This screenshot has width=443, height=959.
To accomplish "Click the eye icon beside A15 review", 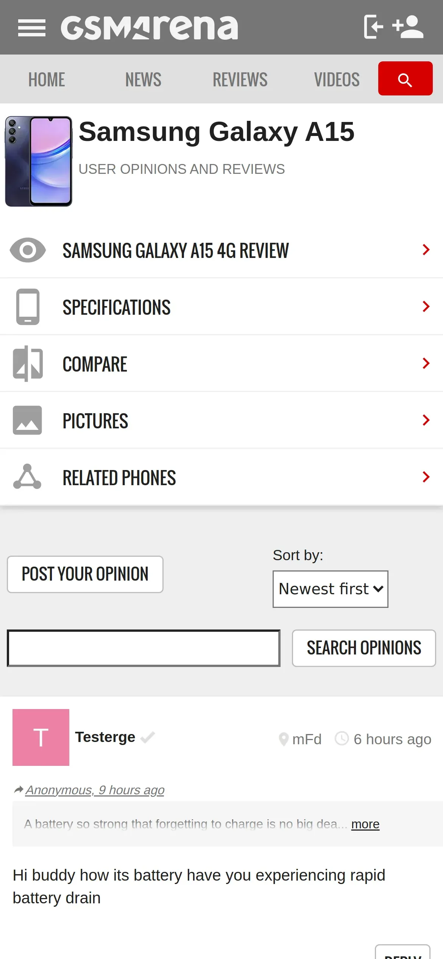I will tap(28, 250).
